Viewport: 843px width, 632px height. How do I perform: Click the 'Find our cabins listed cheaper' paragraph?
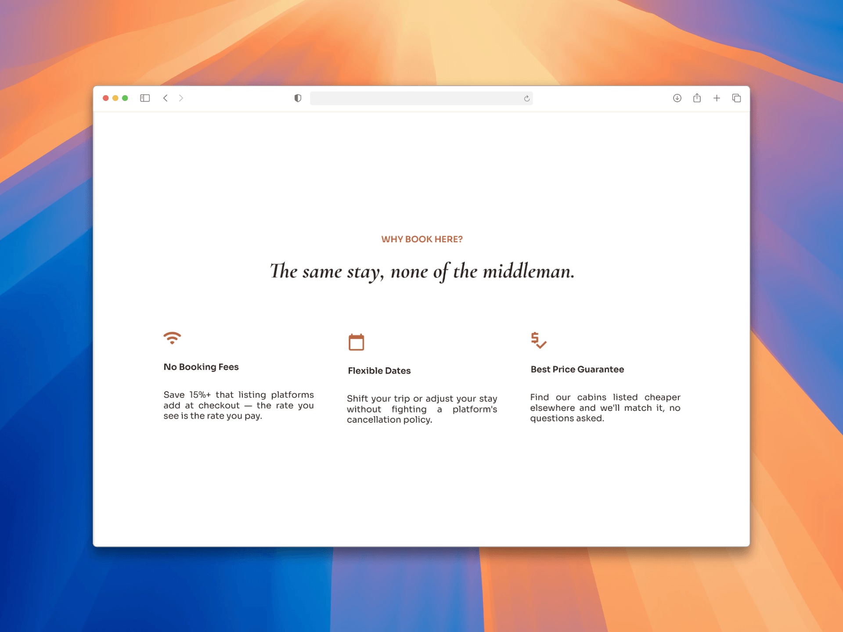tap(605, 408)
